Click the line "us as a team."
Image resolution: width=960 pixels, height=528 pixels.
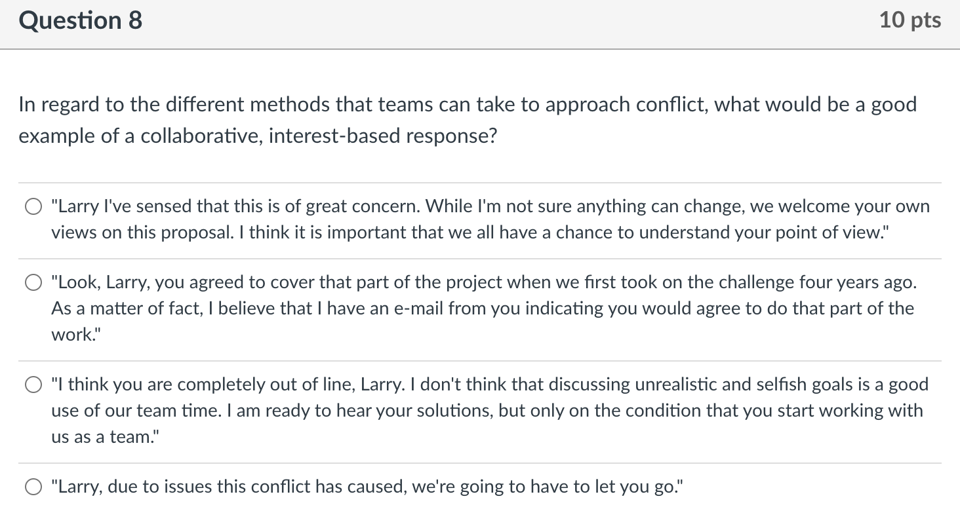pyautogui.click(x=104, y=437)
